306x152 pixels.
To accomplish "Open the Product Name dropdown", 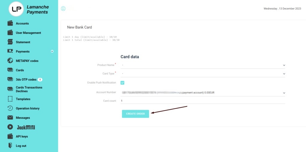I will coord(203,65).
